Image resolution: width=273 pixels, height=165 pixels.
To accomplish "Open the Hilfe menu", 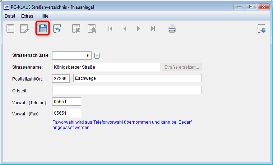I will click(44, 16).
